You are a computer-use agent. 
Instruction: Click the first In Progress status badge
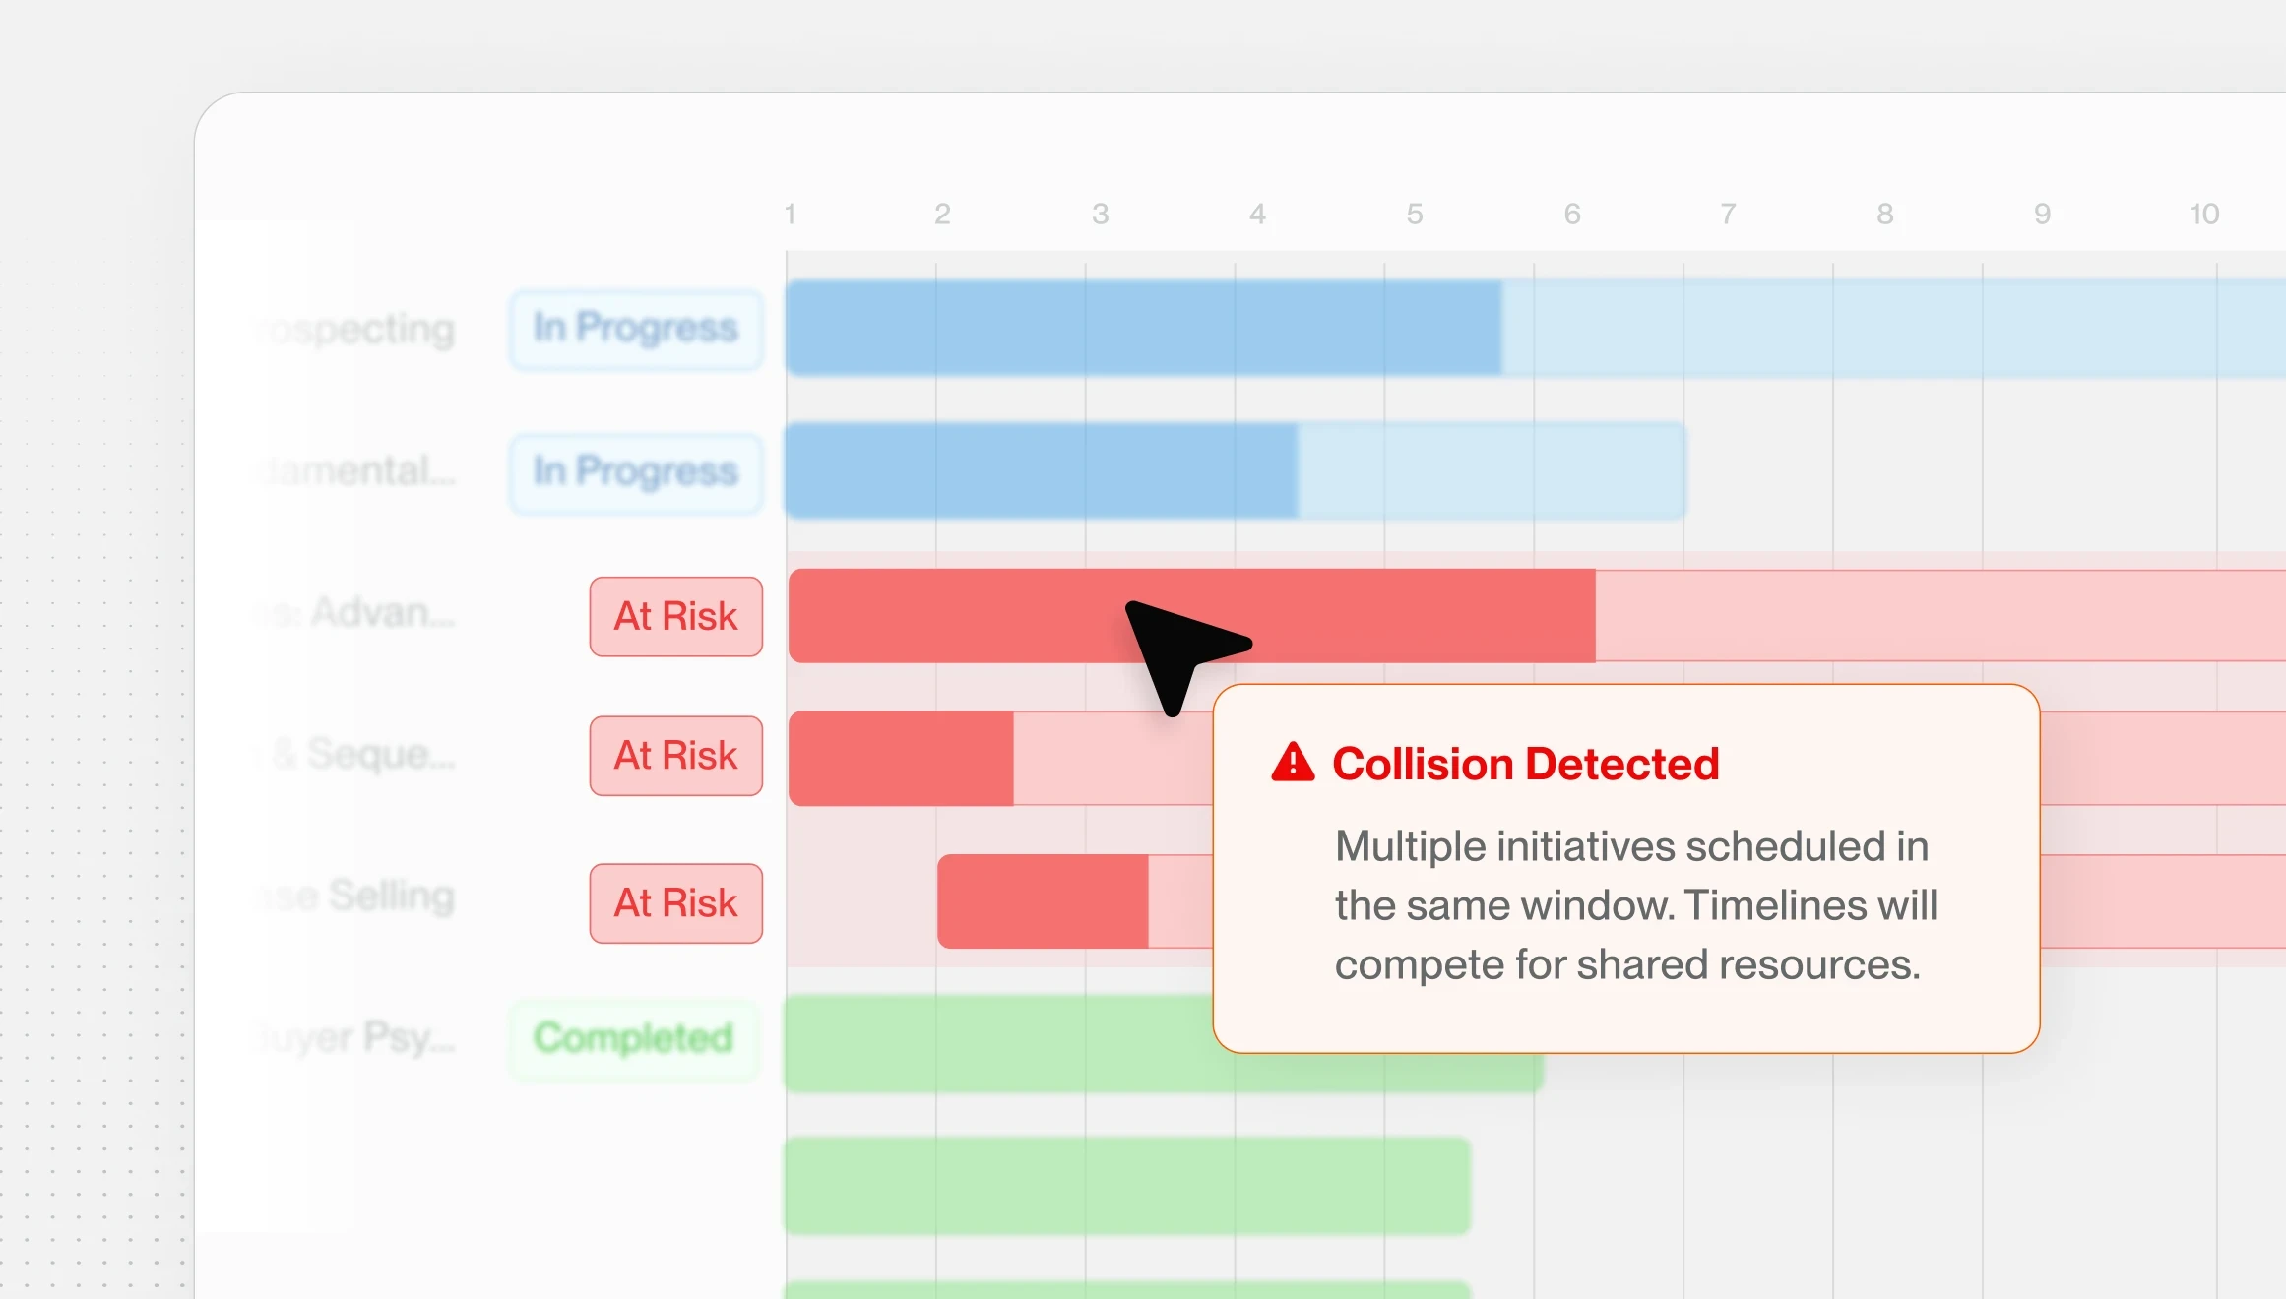coord(636,329)
